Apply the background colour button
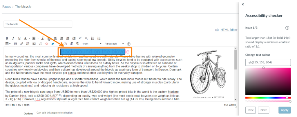Viewport: 297px width, 117px height. pyautogui.click(x=34, y=38)
